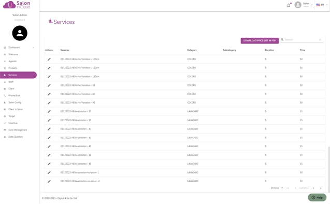Open Products in the sidebar

[x=13, y=68]
